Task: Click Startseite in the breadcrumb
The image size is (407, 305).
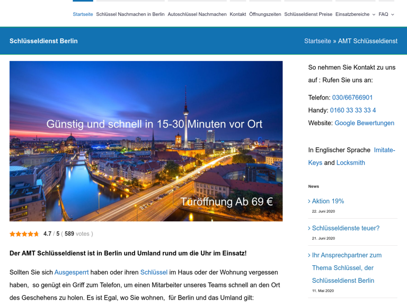Action: [x=317, y=41]
